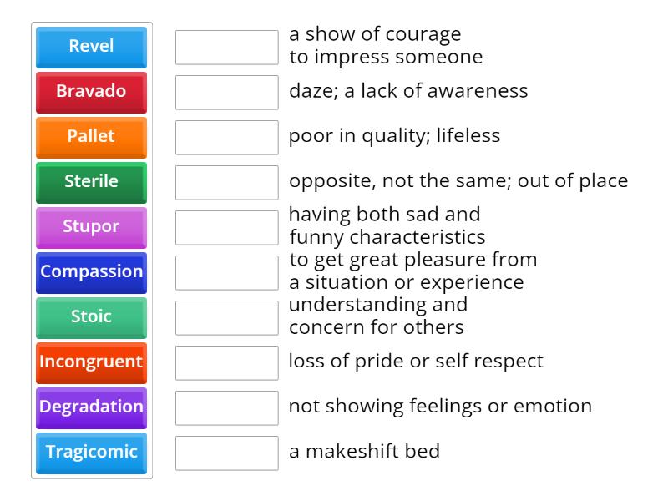Select the orange Incongruent tile
This screenshot has width=668, height=501.
pos(92,362)
